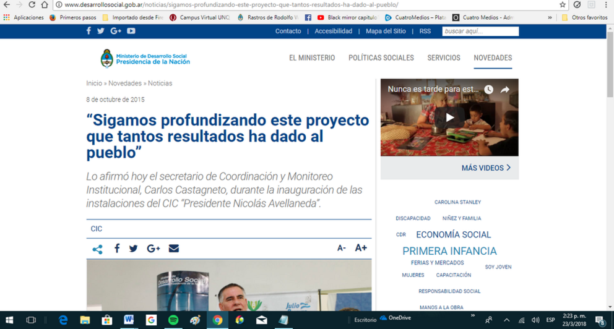Open the ministry's Facebook page in top bar

89,31
